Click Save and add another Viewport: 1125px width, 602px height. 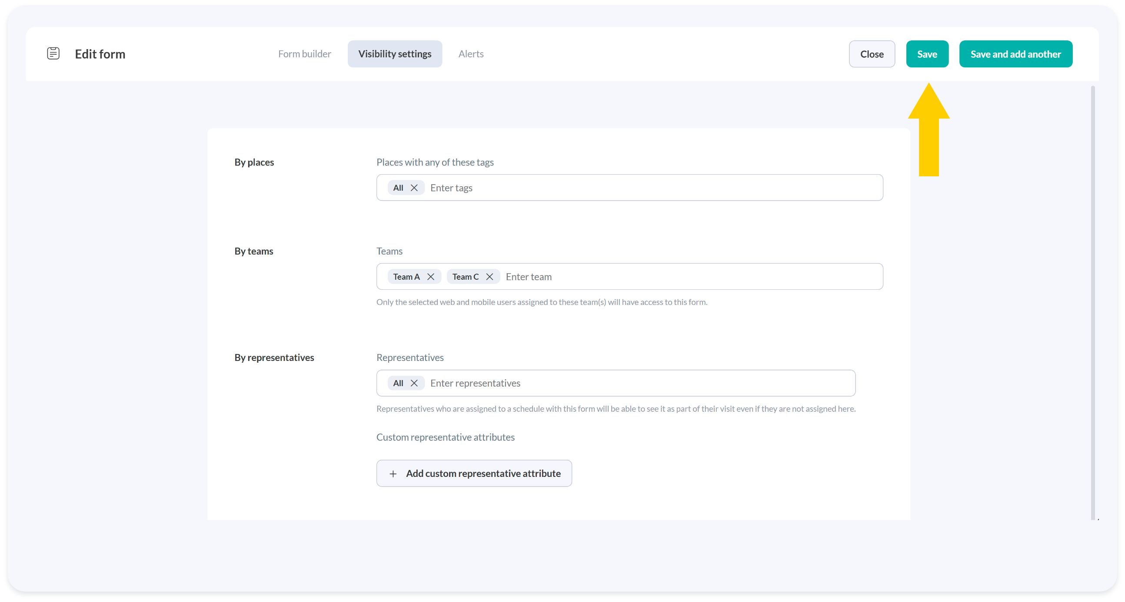tap(1015, 54)
